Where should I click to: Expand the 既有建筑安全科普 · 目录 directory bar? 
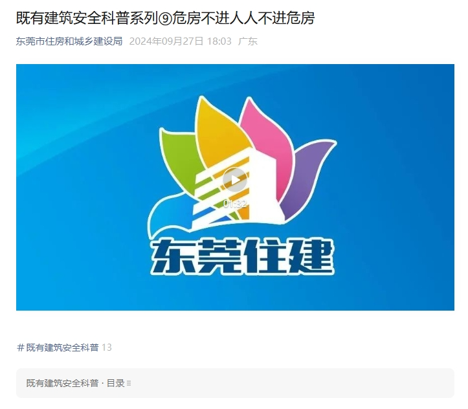click(x=235, y=383)
